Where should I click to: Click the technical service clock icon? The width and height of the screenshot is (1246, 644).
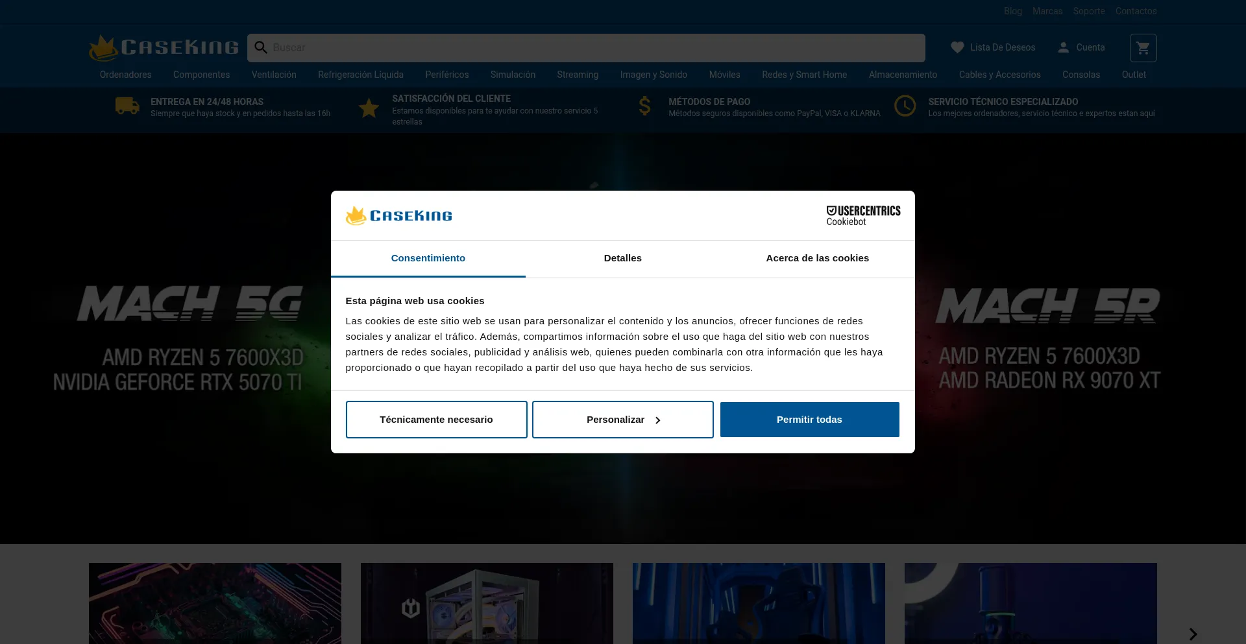tap(905, 106)
